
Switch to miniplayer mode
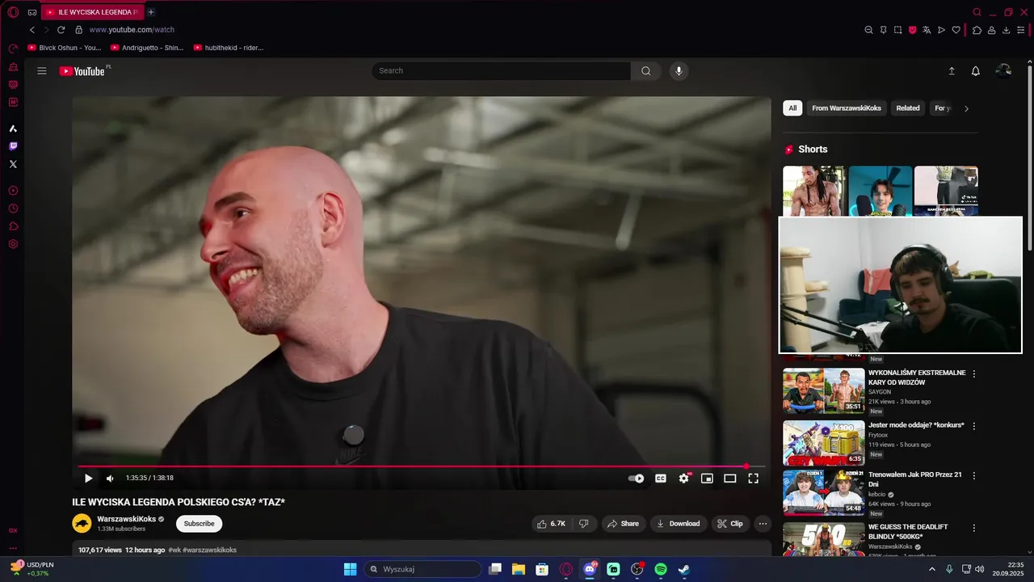pos(707,479)
